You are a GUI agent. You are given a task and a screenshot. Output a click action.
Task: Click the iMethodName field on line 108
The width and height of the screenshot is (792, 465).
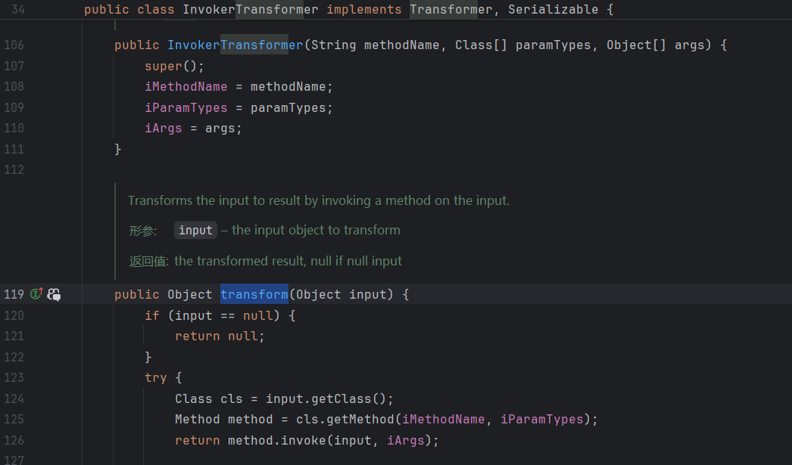coord(186,87)
